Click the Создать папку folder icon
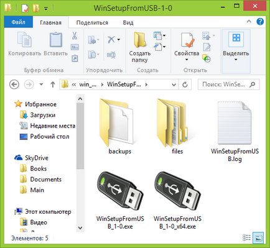 point(140,40)
